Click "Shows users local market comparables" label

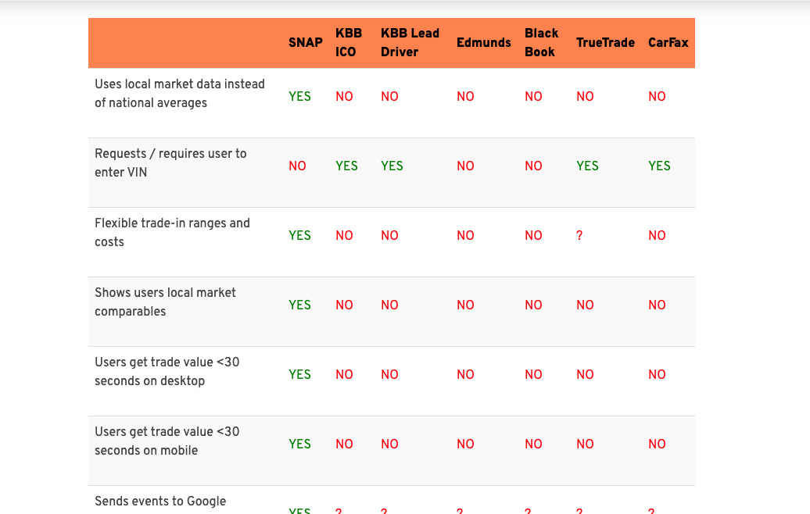(165, 302)
